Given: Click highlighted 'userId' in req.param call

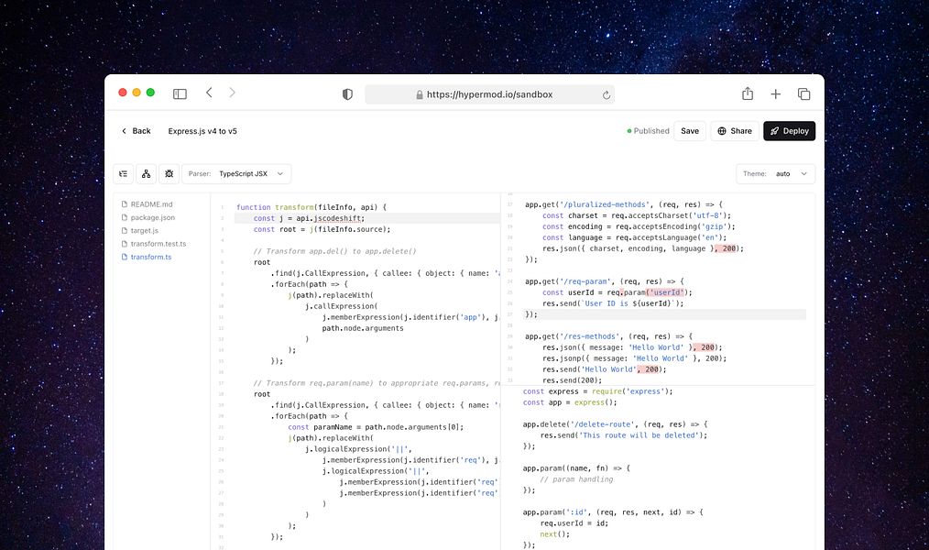Looking at the screenshot, I should click(x=667, y=292).
